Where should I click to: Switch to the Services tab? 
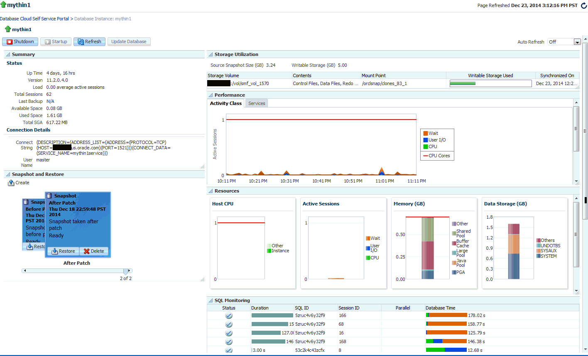point(257,103)
